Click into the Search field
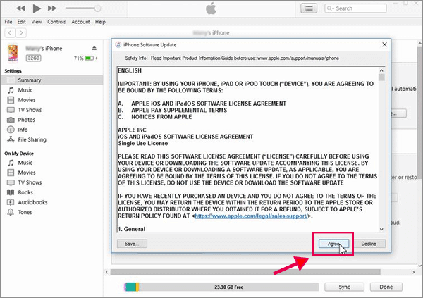Viewport: 423px width, 298px height. 355,8
